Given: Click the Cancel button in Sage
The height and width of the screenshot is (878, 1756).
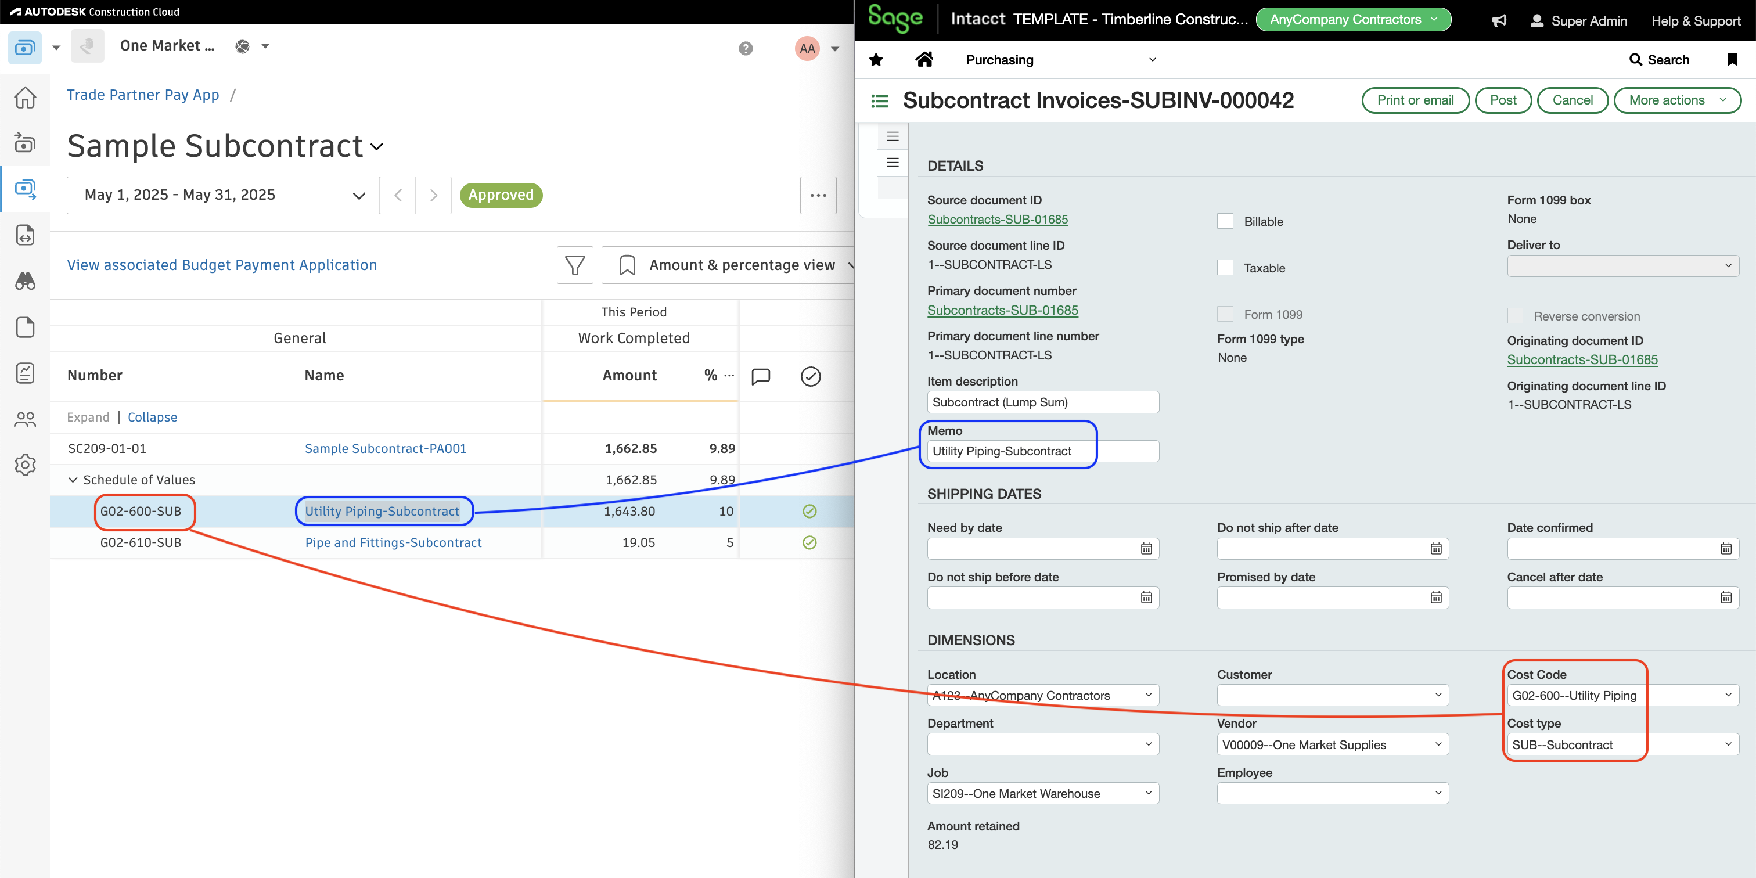Looking at the screenshot, I should pos(1572,101).
